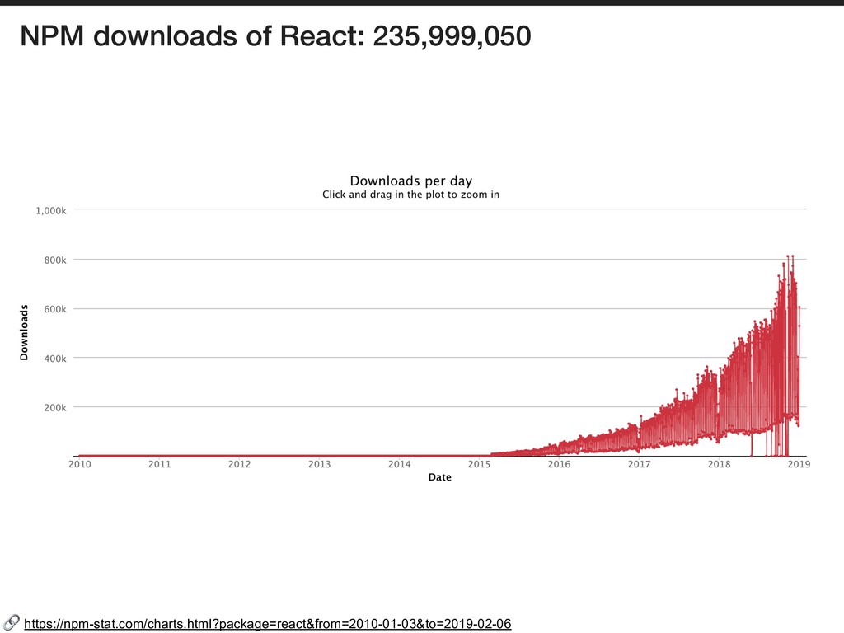The image size is (844, 633).
Task: Click the 600k y-axis label
Action: coord(55,309)
